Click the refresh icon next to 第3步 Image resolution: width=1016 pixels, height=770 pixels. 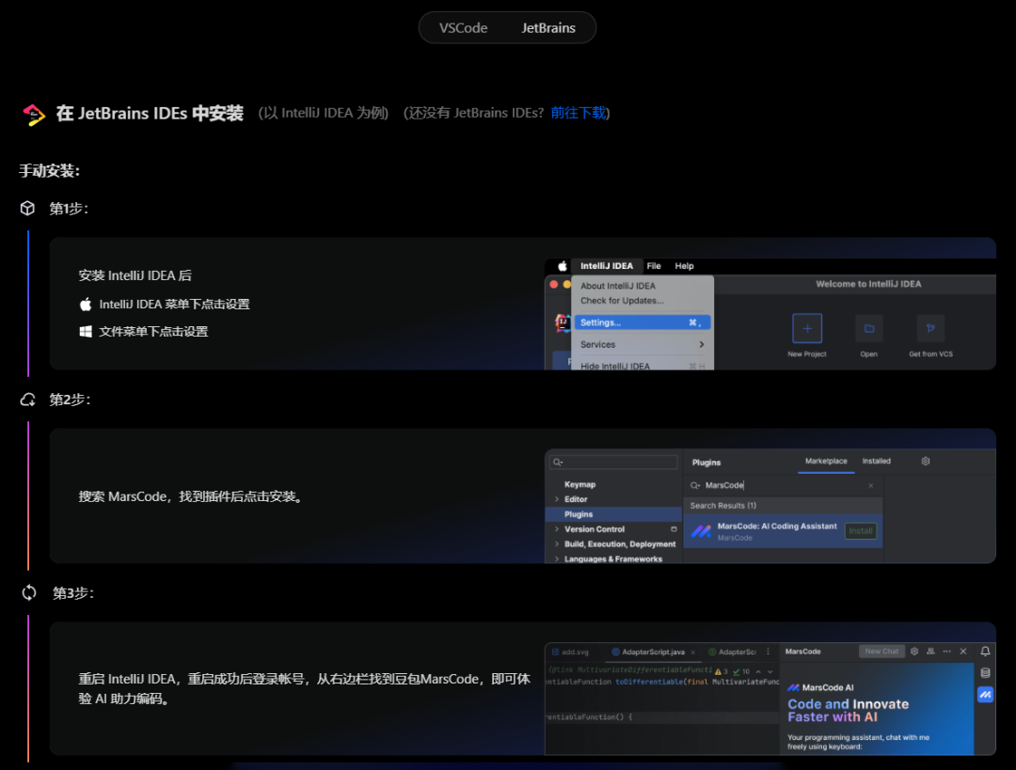(x=29, y=592)
